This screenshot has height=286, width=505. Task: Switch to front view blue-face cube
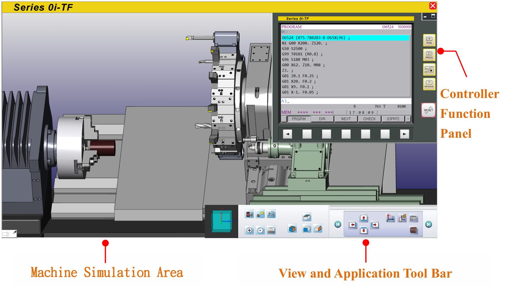[306, 229]
